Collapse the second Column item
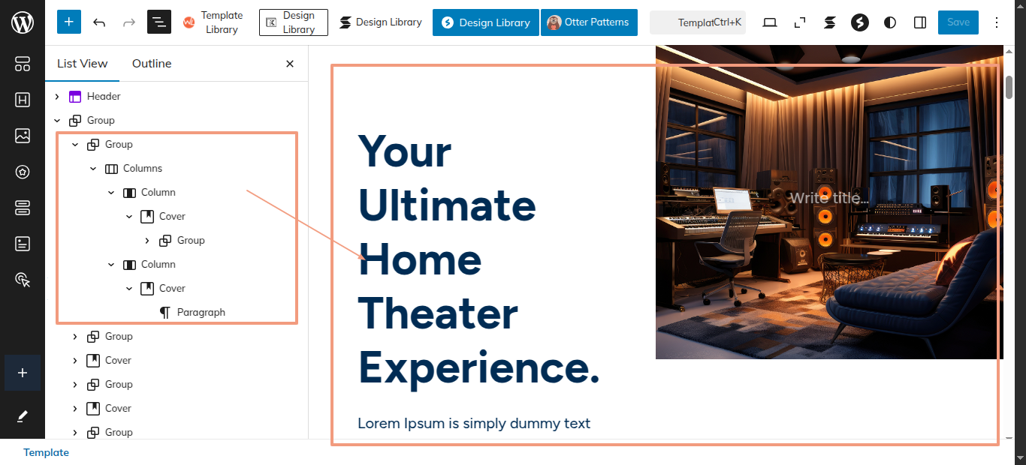Image resolution: width=1026 pixels, height=465 pixels. [111, 265]
